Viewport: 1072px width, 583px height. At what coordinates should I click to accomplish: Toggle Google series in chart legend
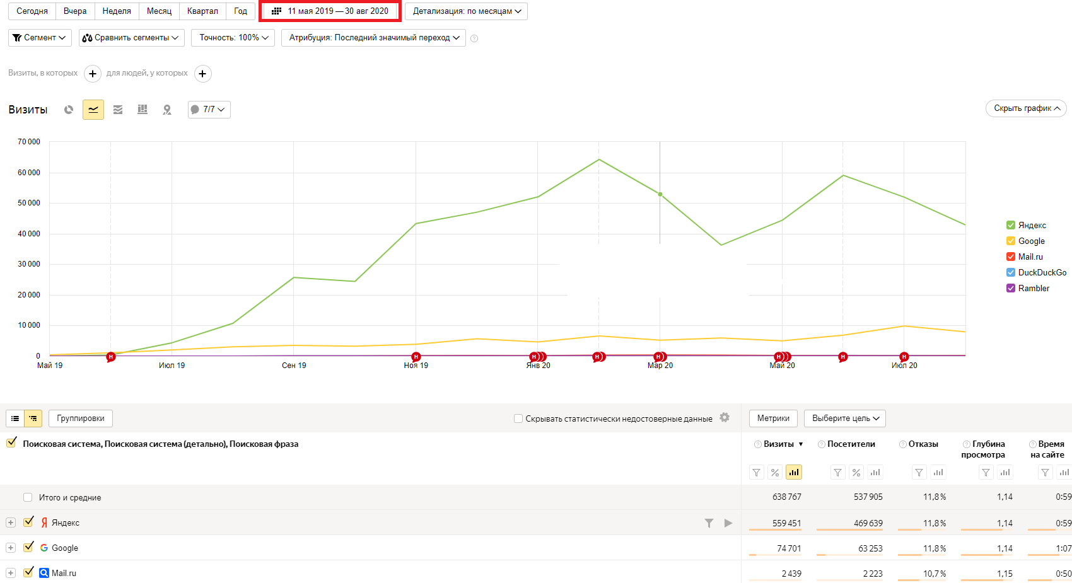click(1011, 241)
